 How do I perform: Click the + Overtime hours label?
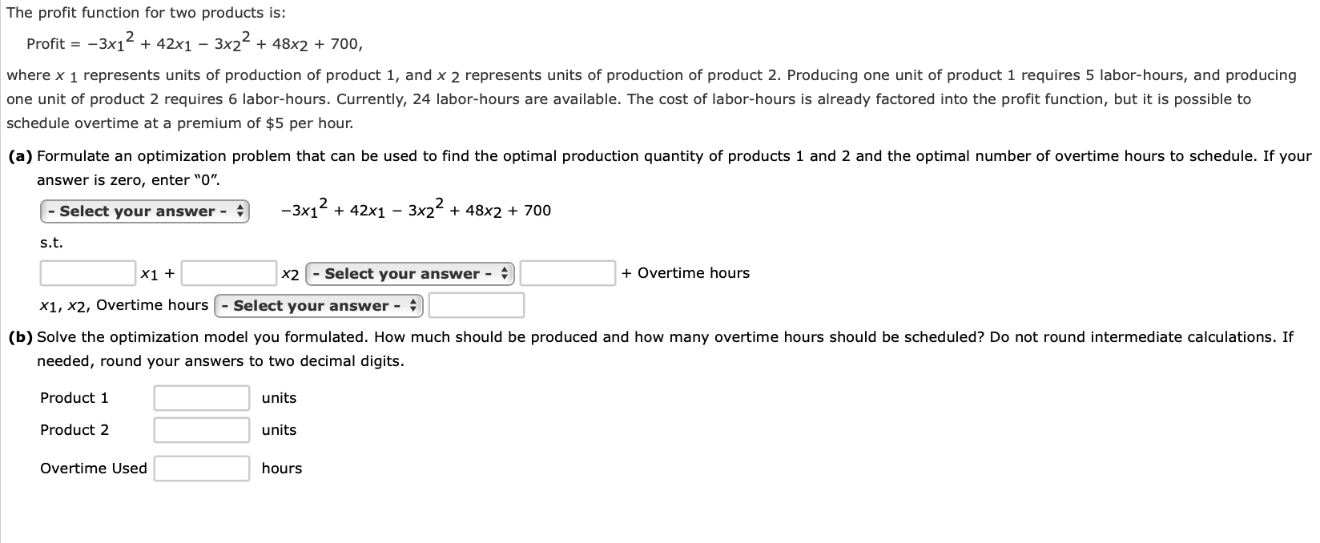685,272
